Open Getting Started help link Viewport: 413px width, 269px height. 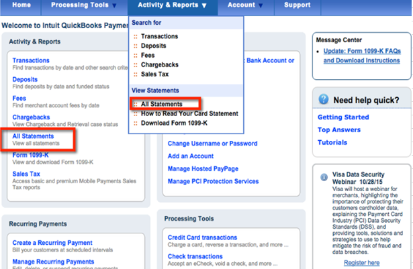(x=343, y=117)
